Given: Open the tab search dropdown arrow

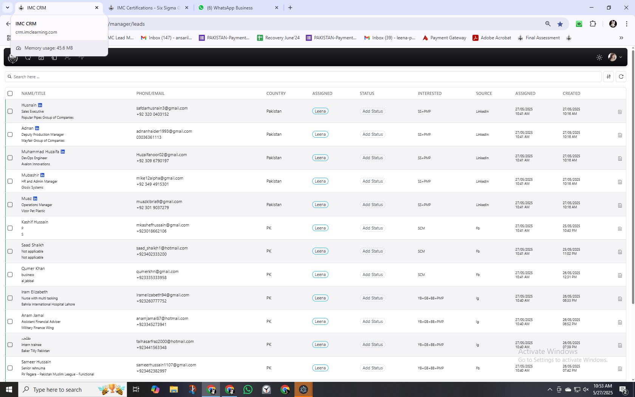Looking at the screenshot, I should click(x=7, y=8).
